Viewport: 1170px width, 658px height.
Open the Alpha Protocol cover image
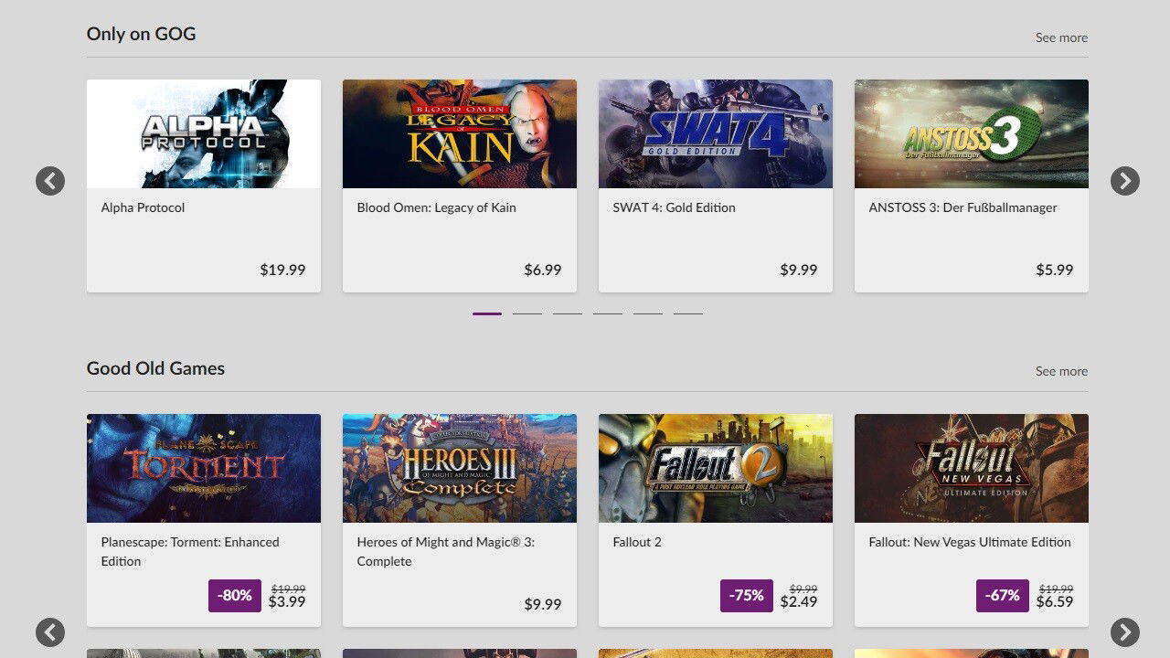coord(204,133)
